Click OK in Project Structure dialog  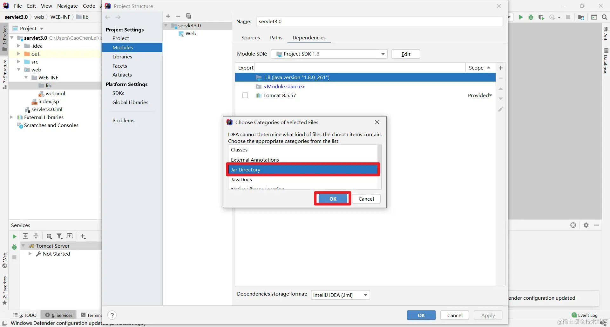click(x=421, y=315)
